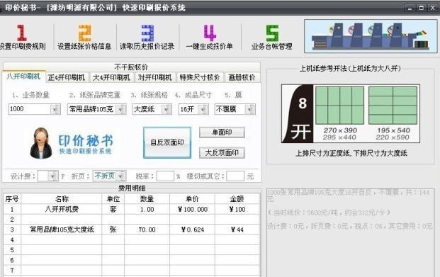Screen dimensions: 440x277
Task: Click the 70.00 quantity cell
Action: click(x=147, y=230)
